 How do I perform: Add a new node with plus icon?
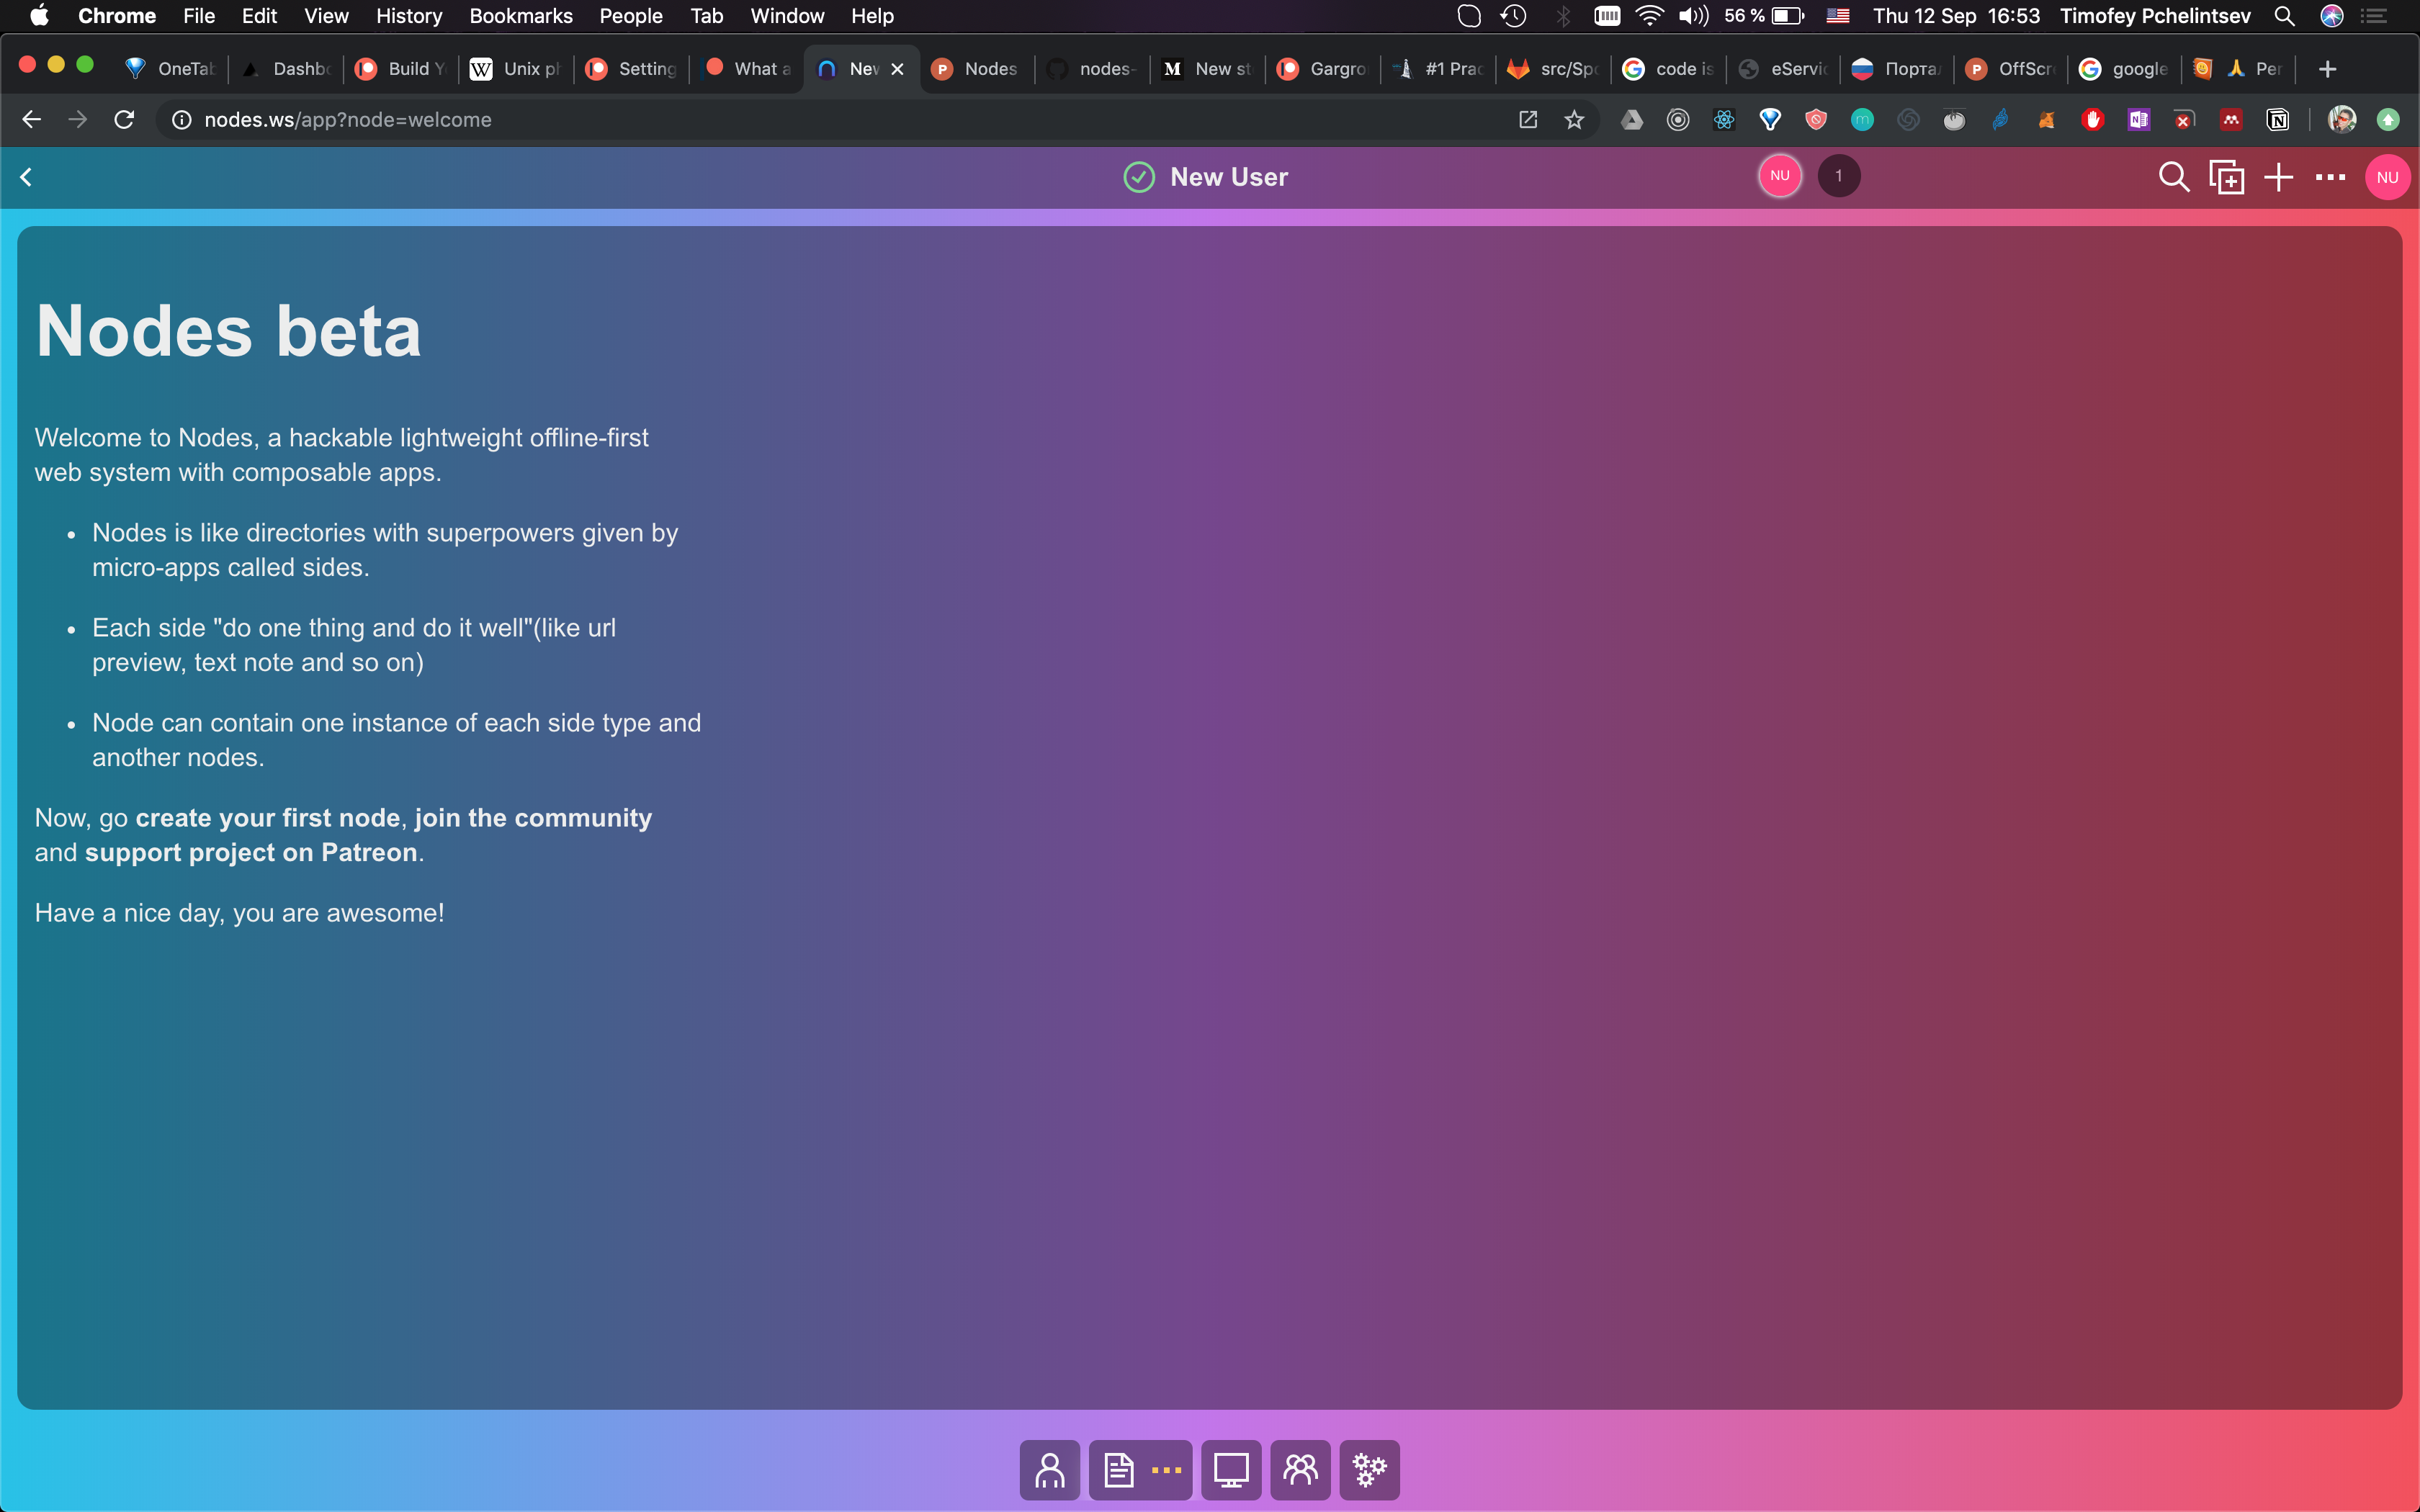click(x=2278, y=177)
